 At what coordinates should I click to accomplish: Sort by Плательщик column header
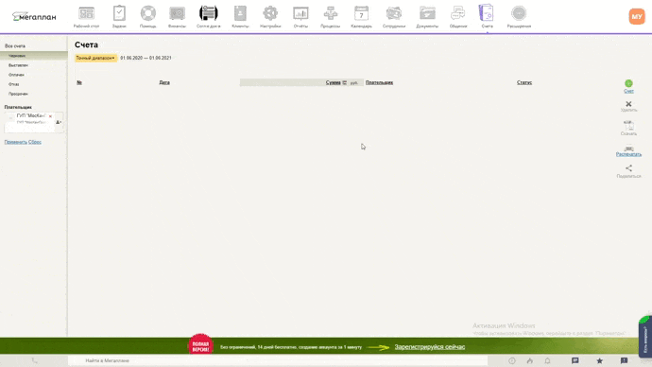pyautogui.click(x=379, y=82)
